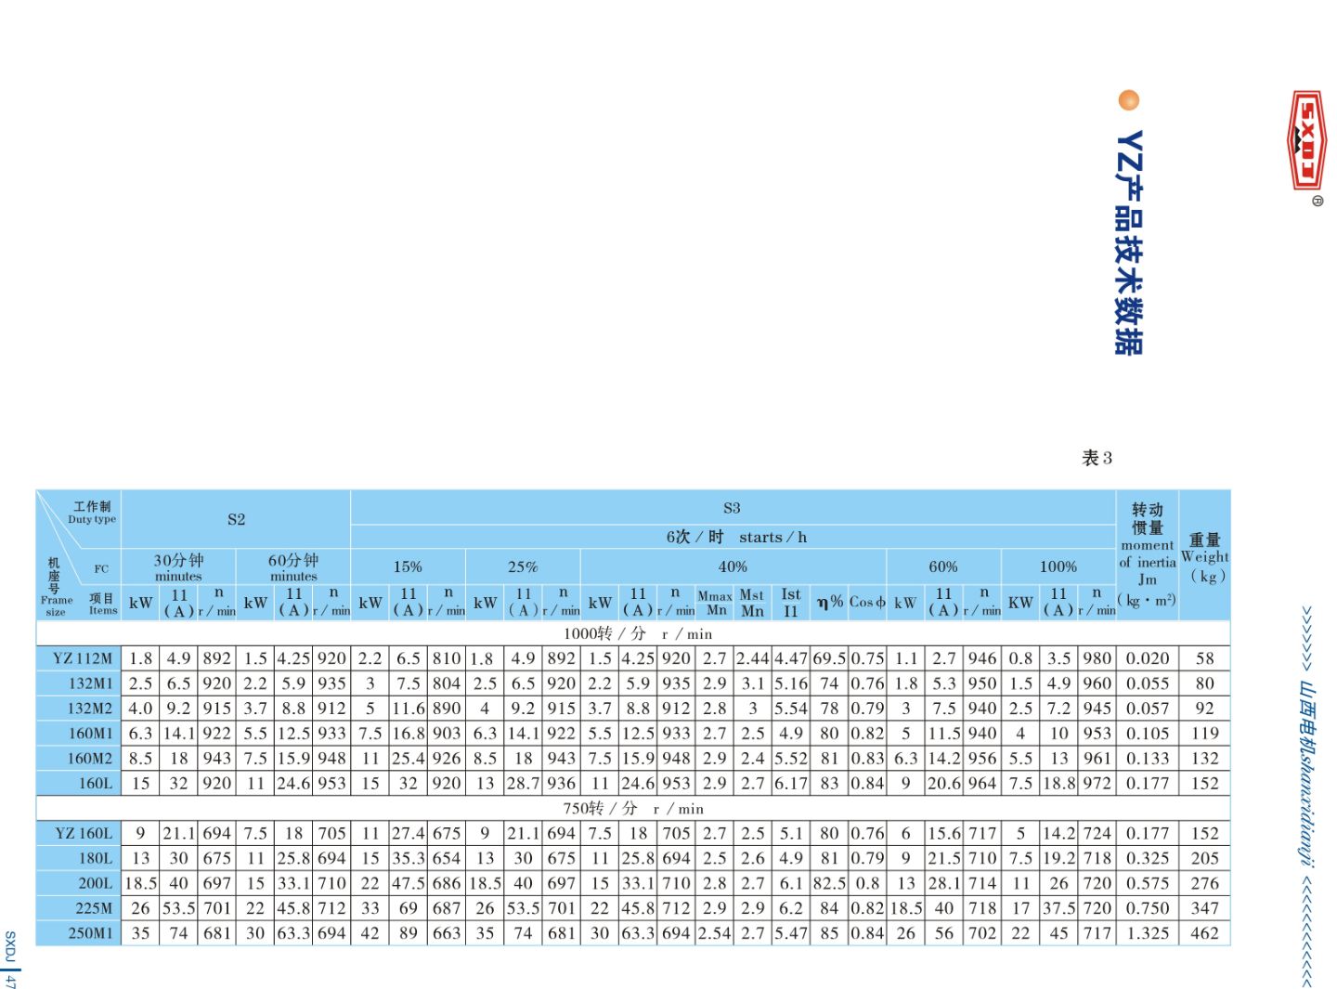Click the weight value '462' in 250M1 row

[x=1205, y=934]
